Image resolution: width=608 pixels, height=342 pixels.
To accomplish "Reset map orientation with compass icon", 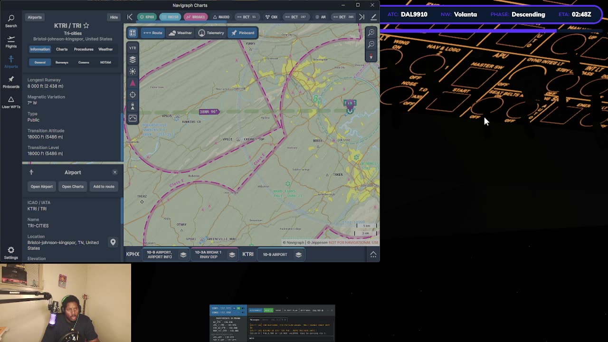I will click(x=371, y=56).
